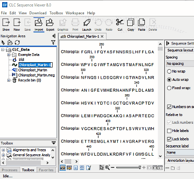Open the Edit menu
Viewport: 194px width, 179px height.
tap(13, 13)
